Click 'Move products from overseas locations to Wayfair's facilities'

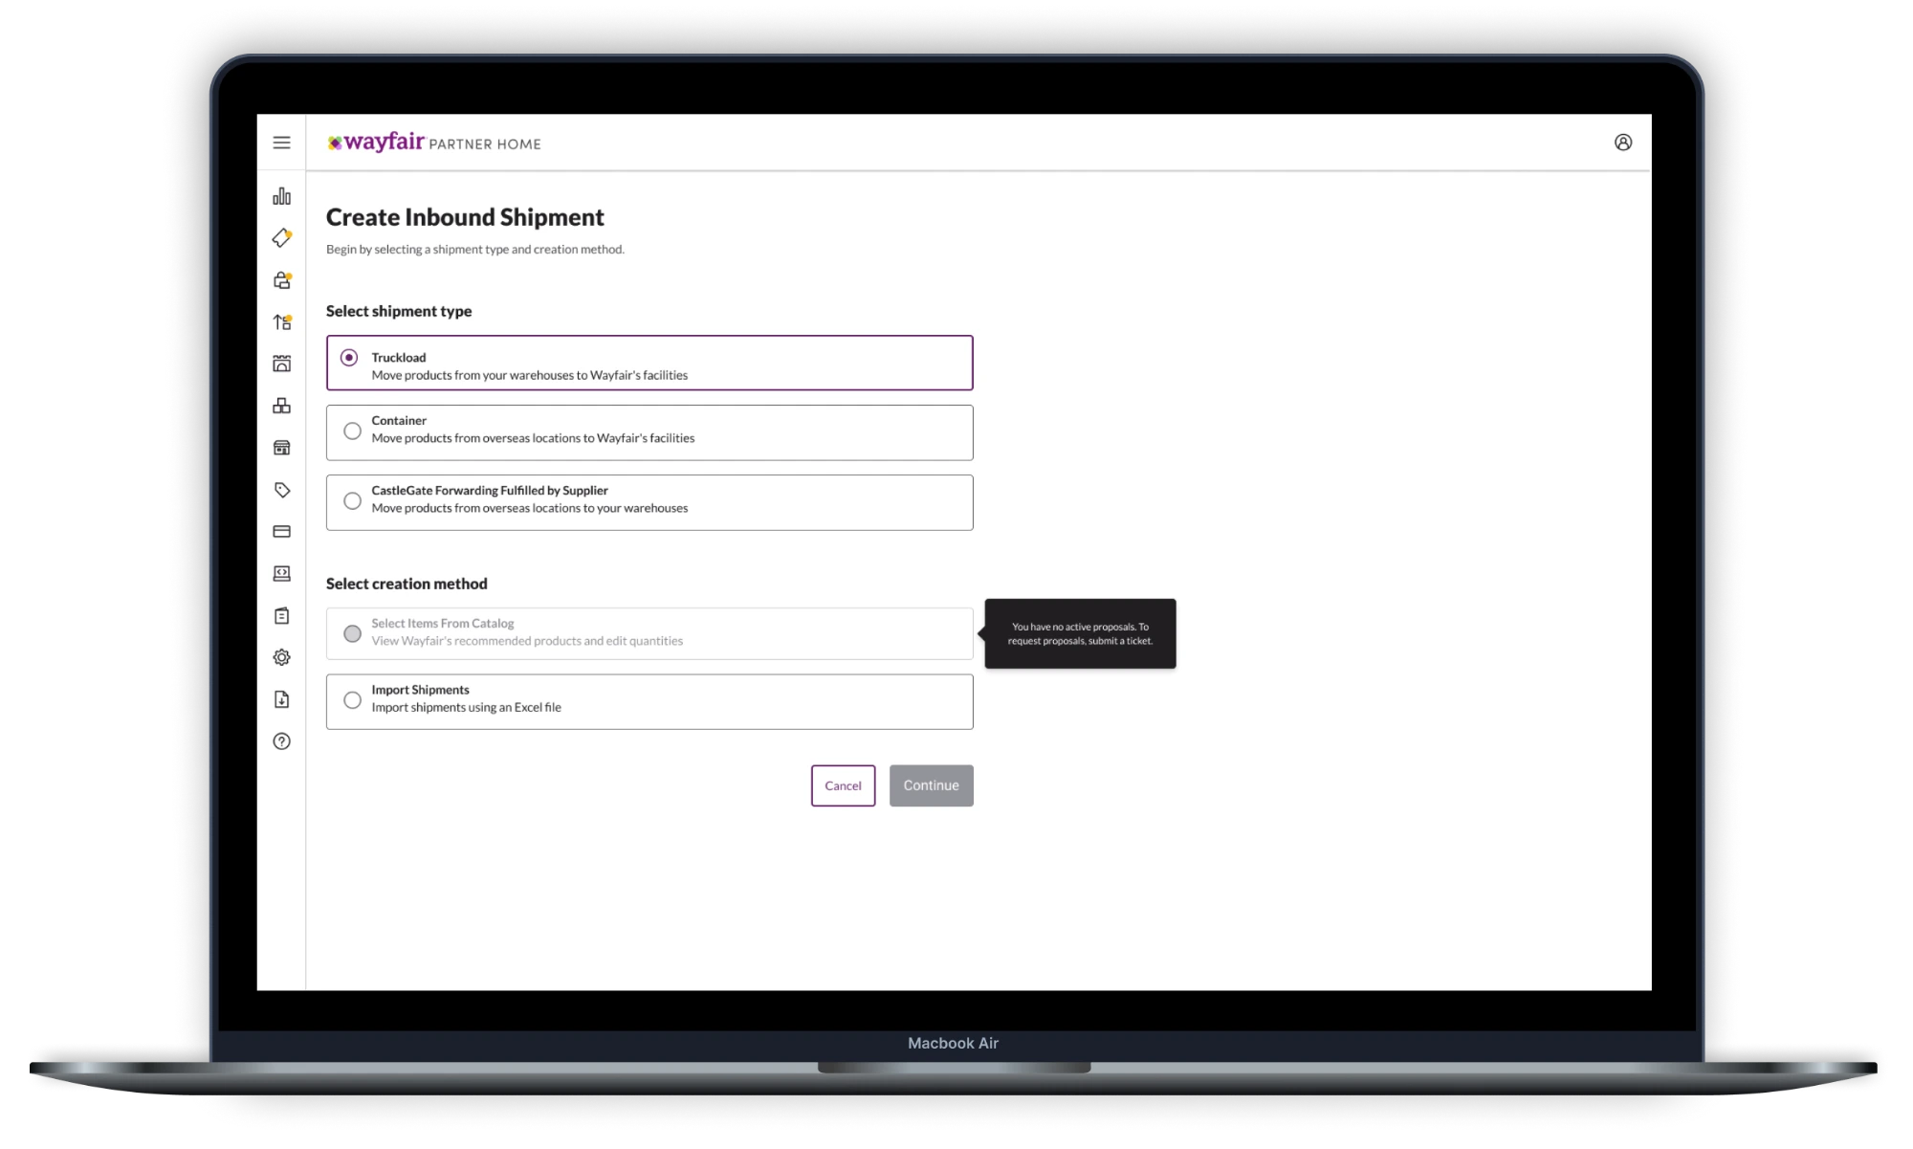pos(533,438)
